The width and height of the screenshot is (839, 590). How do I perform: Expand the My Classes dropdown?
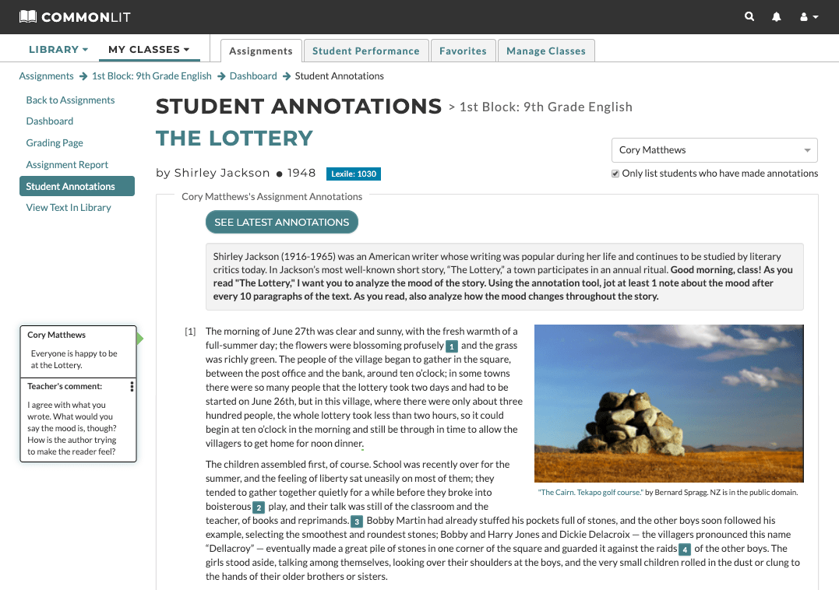coord(149,50)
